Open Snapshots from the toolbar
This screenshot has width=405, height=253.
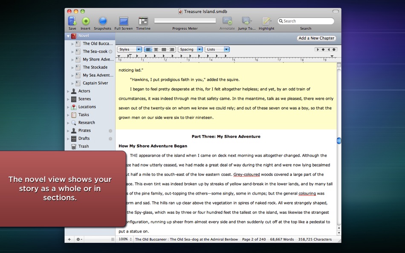pos(102,21)
